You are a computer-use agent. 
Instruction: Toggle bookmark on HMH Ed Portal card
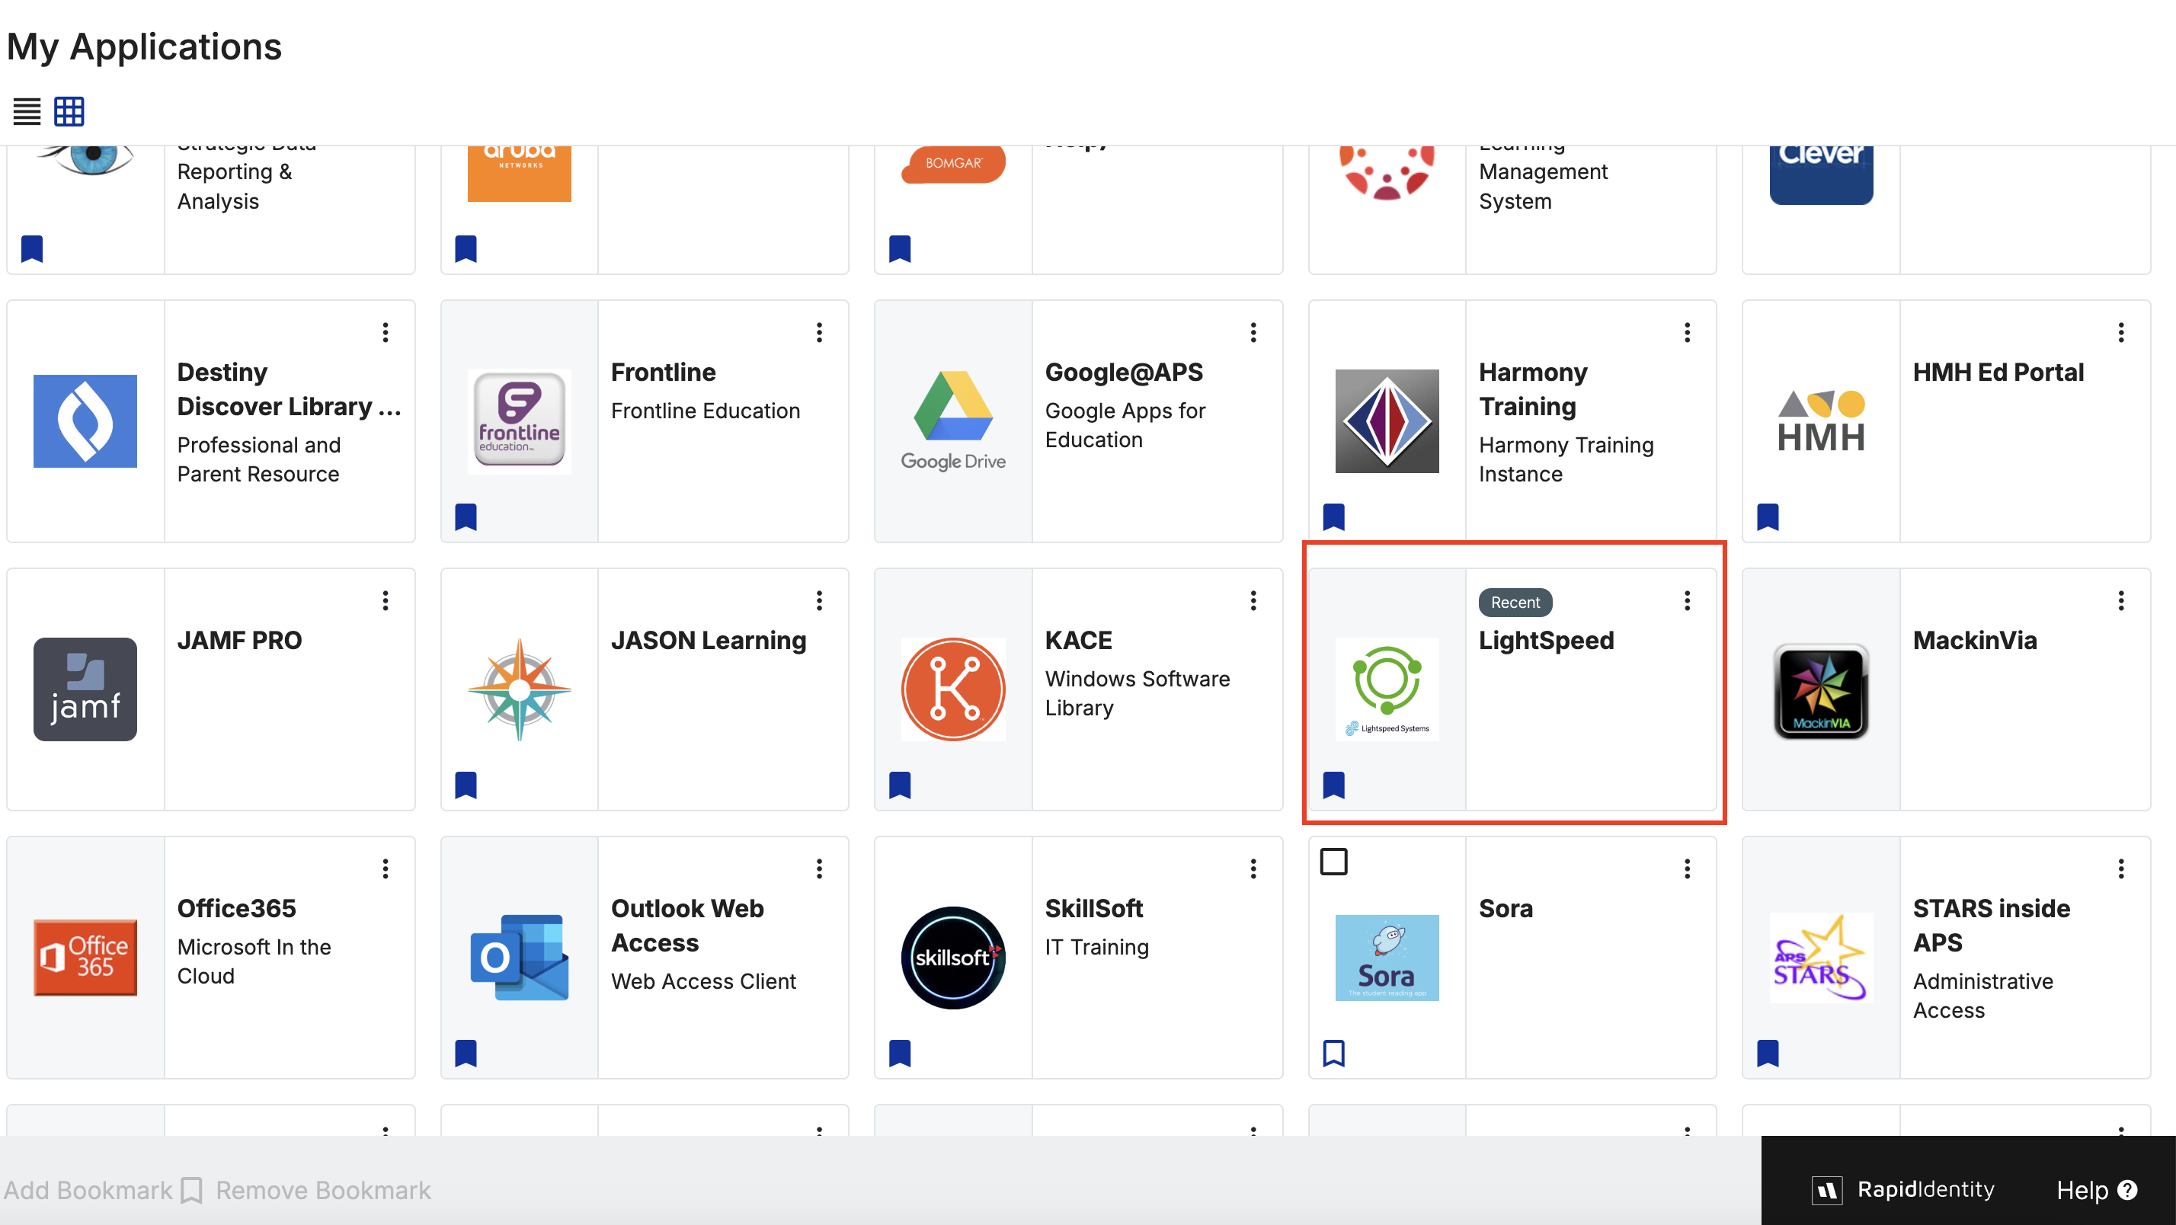1768,517
